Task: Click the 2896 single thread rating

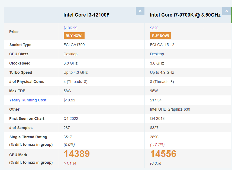Action: pos(154,137)
